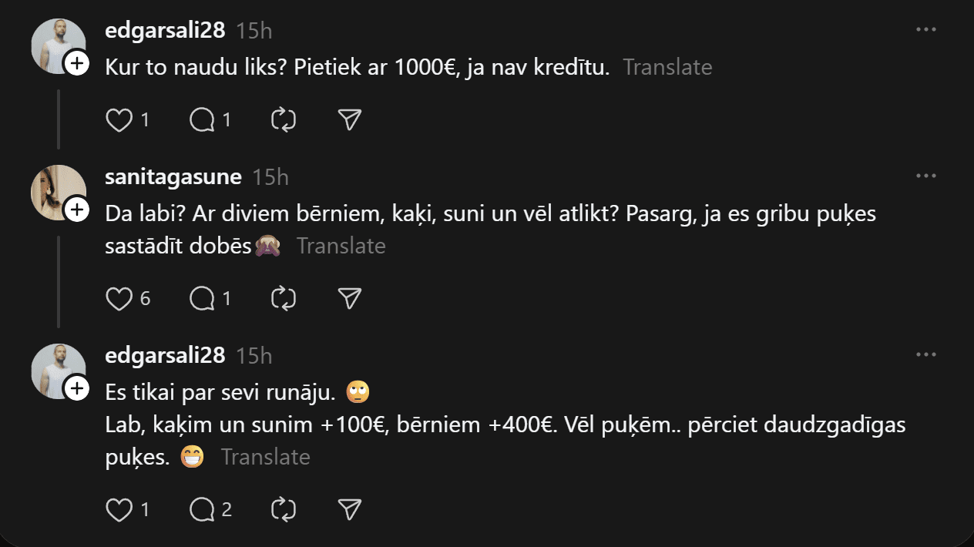Like the first edgarsali28 comment about 1000€

[119, 120]
